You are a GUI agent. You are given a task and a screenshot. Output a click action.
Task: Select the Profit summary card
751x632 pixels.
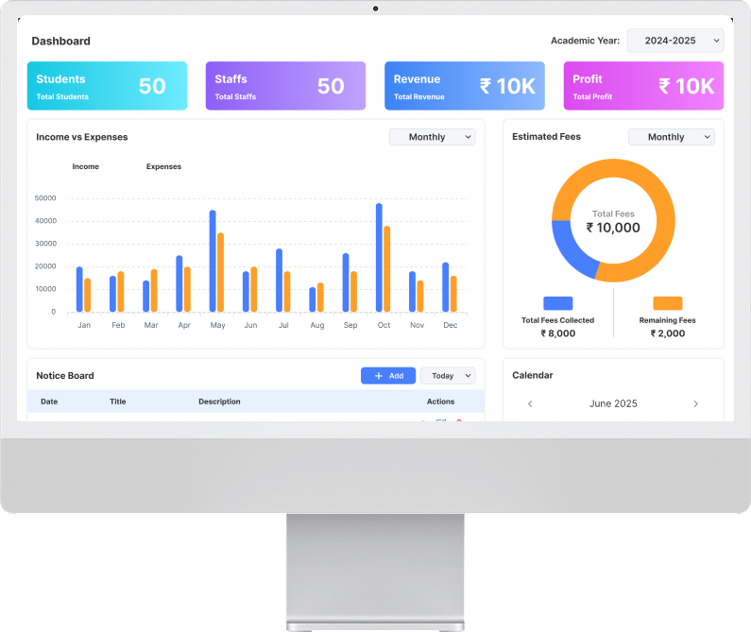click(x=643, y=86)
